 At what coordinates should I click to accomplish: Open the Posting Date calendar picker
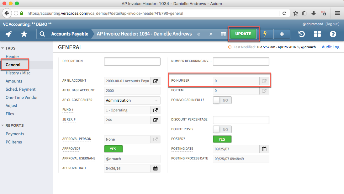(264, 149)
